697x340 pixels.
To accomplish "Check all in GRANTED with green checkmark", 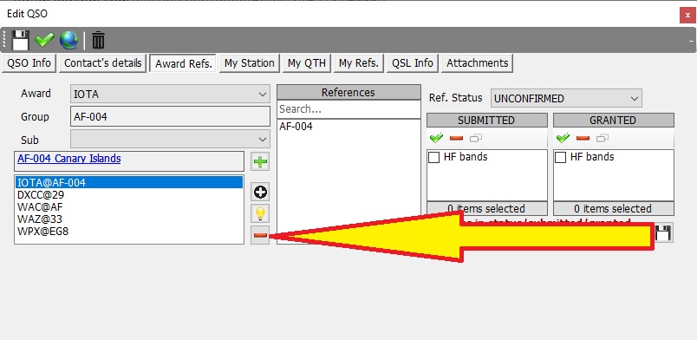I will 563,138.
